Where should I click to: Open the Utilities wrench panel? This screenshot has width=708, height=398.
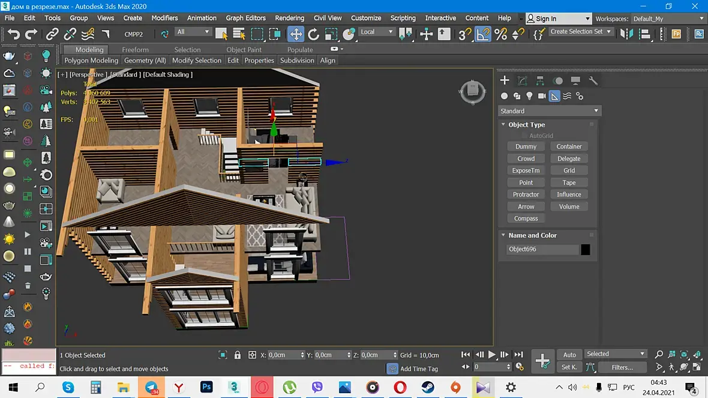click(x=593, y=80)
